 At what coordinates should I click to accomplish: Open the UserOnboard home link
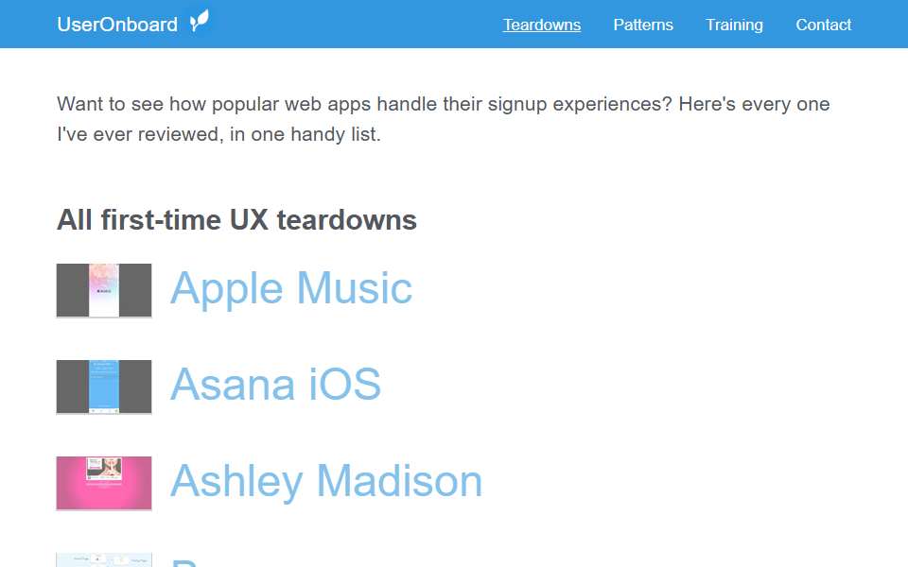(x=117, y=25)
